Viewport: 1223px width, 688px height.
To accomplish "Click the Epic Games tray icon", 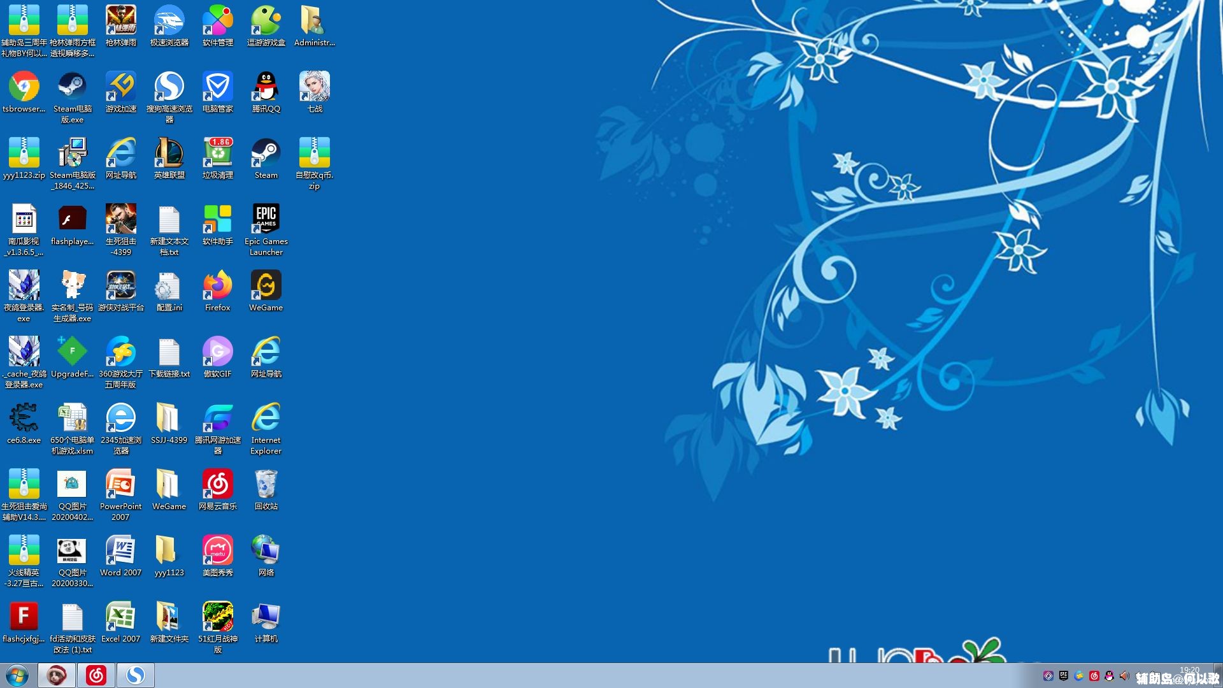I will click(x=1063, y=676).
